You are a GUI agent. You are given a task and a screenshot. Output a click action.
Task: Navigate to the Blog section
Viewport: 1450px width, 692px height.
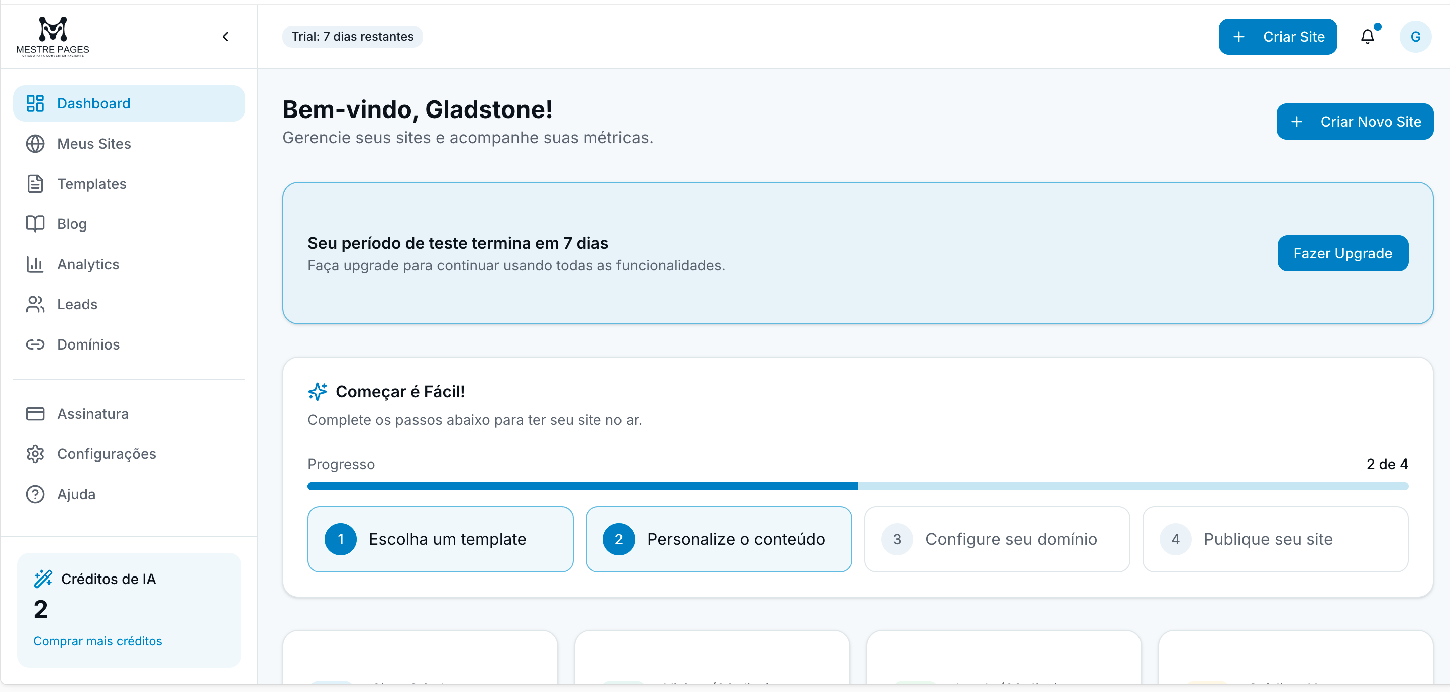(72, 223)
